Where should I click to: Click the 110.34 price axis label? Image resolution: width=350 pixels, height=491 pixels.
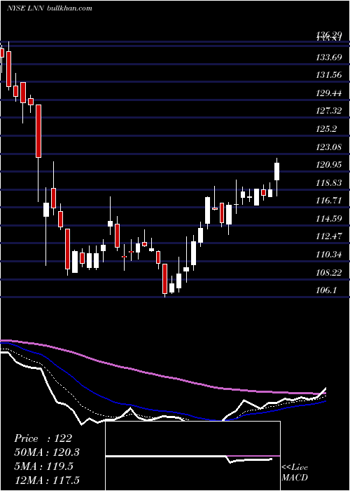click(329, 255)
